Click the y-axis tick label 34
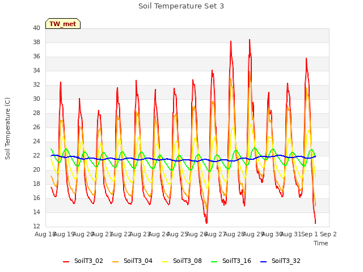The image size is (363, 272). [x=36, y=70]
